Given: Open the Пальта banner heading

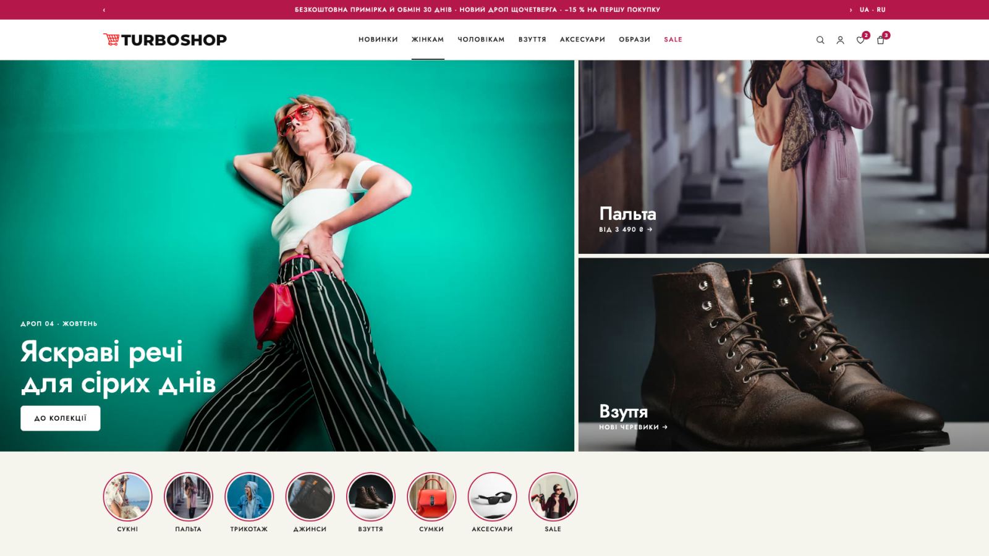Looking at the screenshot, I should pos(627,214).
